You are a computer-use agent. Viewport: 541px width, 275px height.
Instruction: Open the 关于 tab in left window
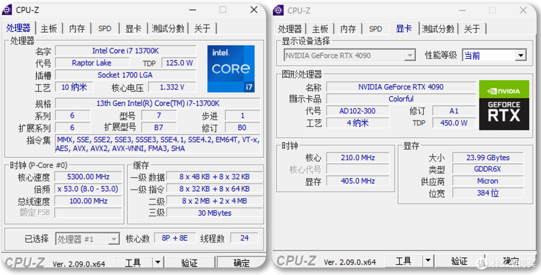(202, 28)
